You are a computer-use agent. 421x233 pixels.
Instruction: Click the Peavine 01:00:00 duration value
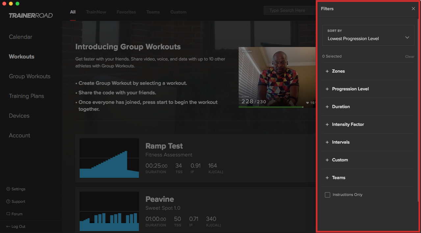pos(156,219)
